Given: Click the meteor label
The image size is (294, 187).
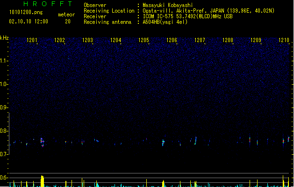Looking at the screenshot, I should 66,14.
